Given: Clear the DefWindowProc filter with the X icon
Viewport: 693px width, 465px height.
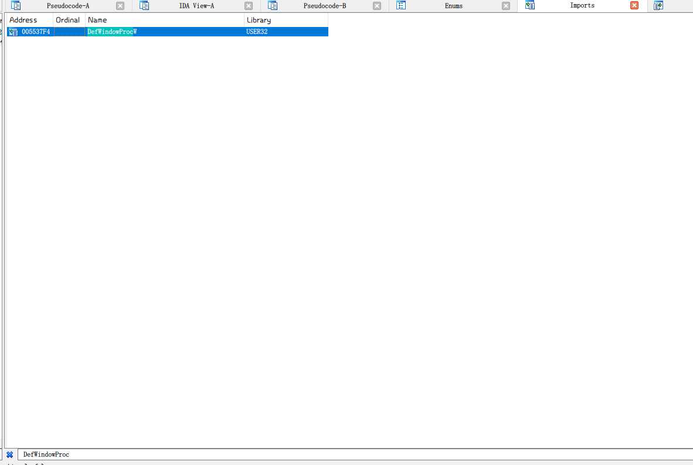Looking at the screenshot, I should coord(9,454).
